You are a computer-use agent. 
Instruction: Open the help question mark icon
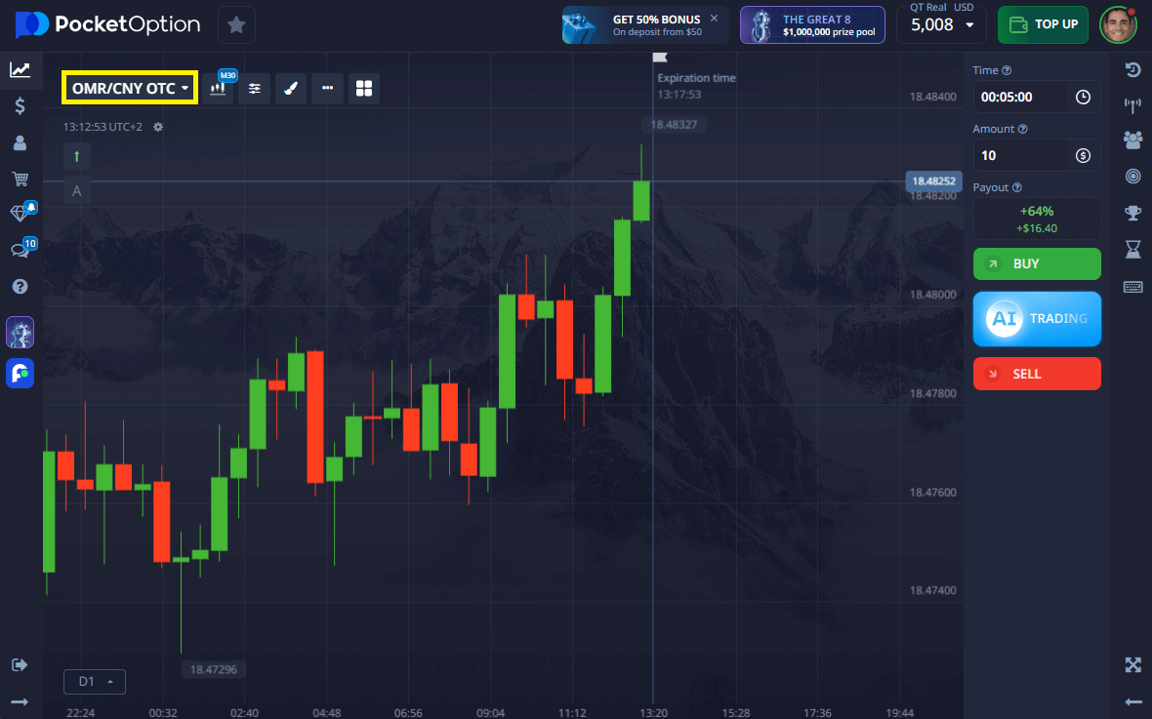[x=20, y=287]
